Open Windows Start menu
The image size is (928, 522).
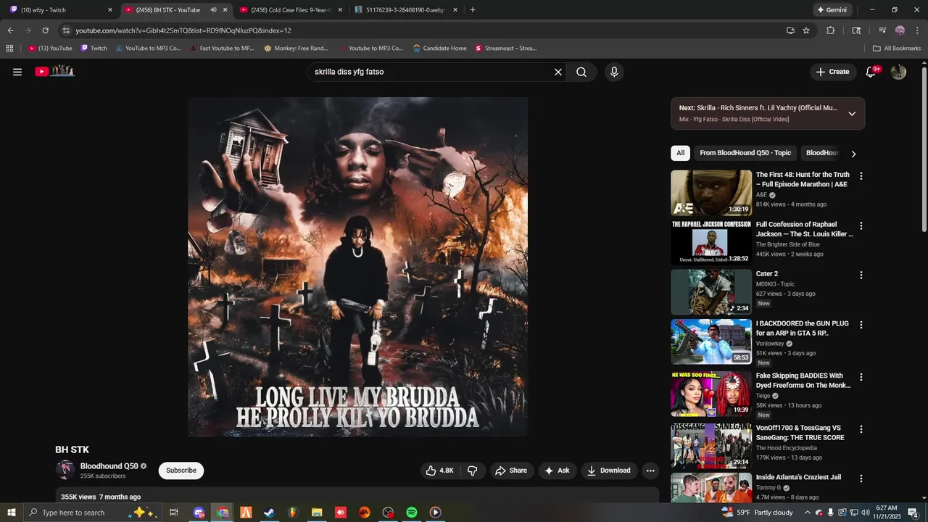(11, 513)
